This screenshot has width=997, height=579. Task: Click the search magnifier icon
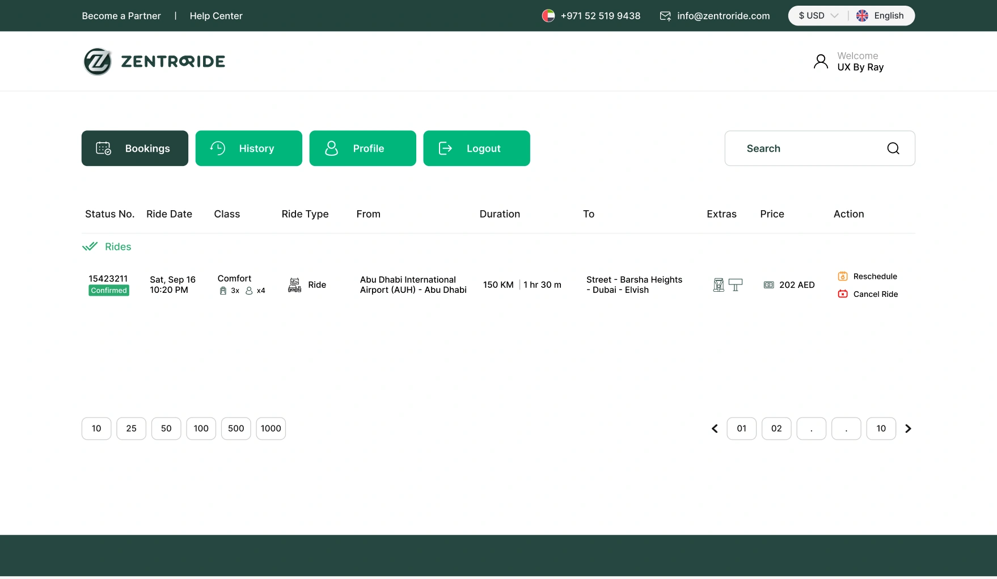click(x=893, y=148)
